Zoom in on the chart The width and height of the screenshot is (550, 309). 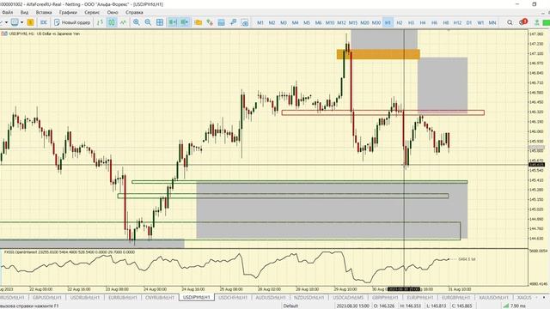[137, 22]
